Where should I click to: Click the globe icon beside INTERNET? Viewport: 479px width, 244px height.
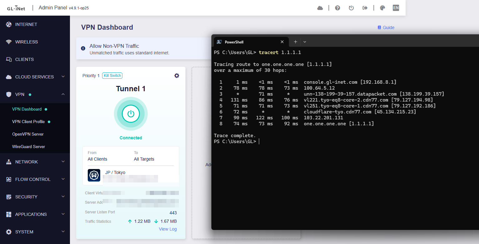coord(9,24)
